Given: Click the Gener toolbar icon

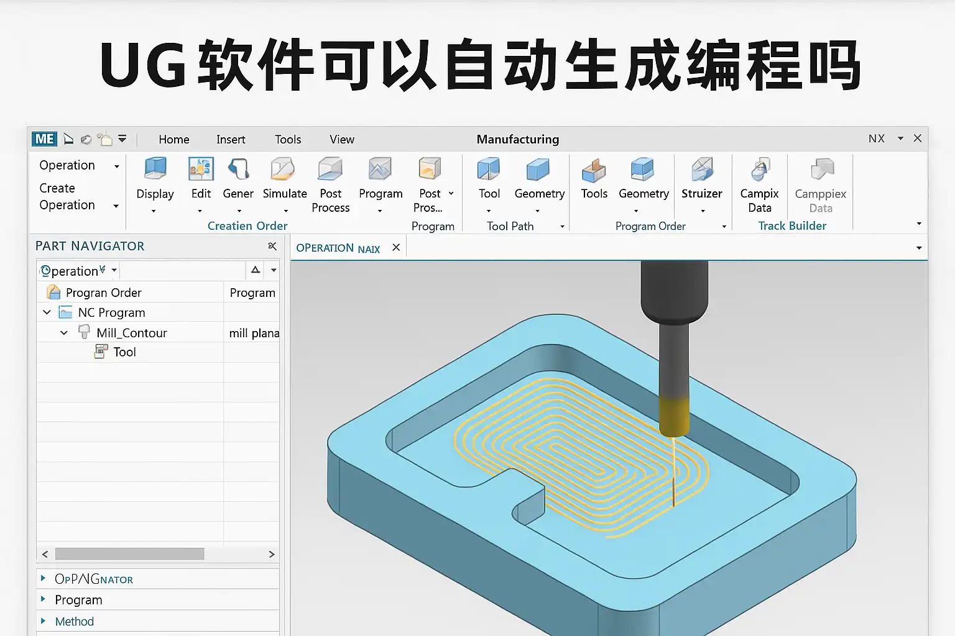Looking at the screenshot, I should pos(238,169).
